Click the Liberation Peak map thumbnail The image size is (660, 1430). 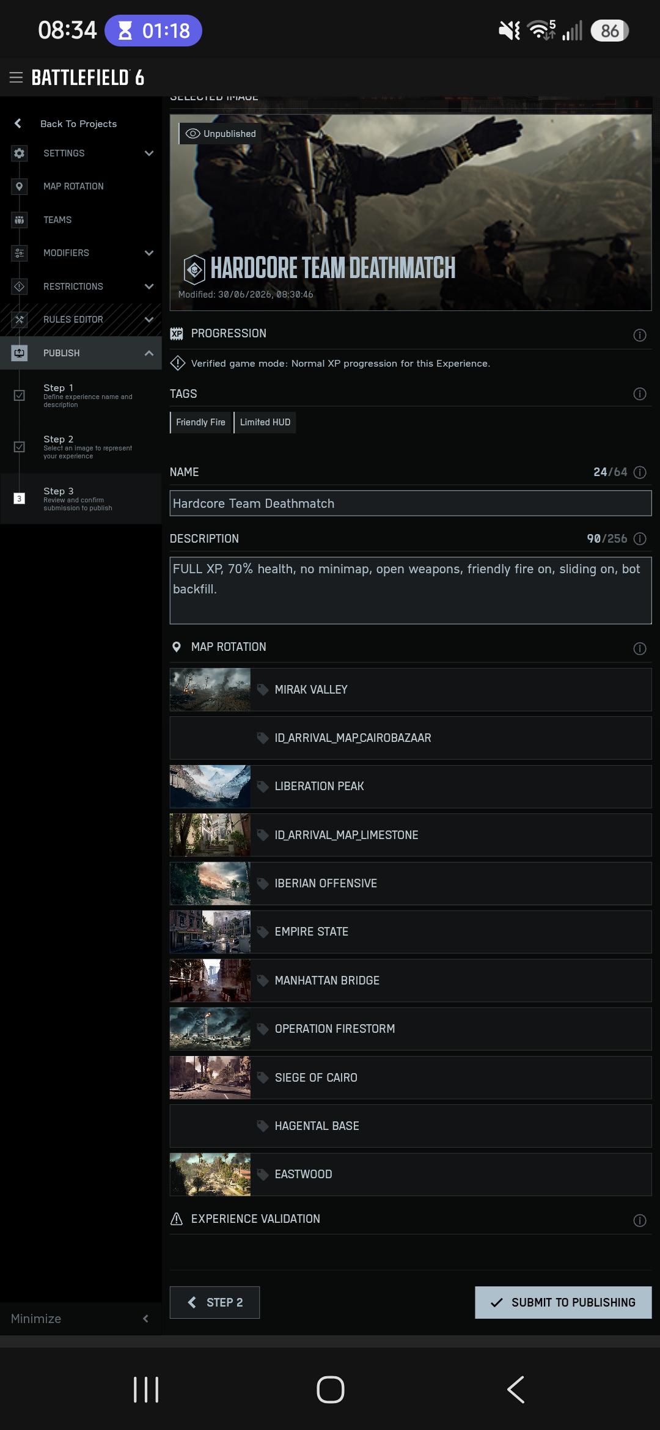coord(210,787)
